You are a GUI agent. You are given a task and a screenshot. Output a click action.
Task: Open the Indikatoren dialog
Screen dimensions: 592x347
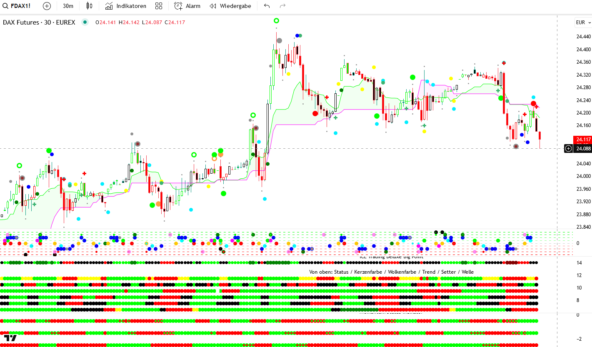[126, 6]
